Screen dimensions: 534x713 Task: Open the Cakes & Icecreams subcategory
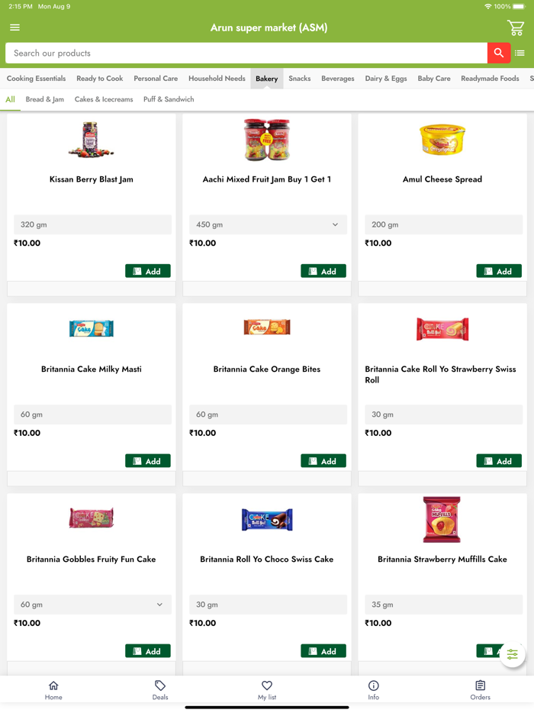103,98
